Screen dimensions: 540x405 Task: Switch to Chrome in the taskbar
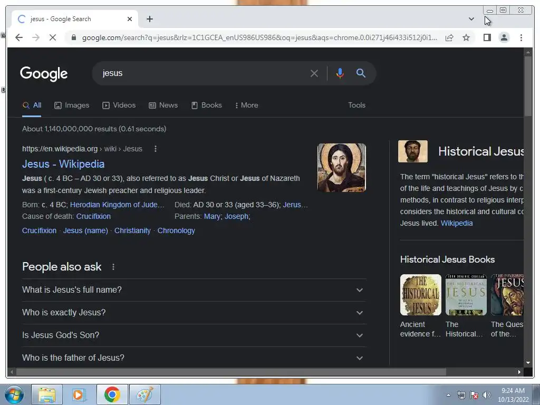tap(112, 394)
